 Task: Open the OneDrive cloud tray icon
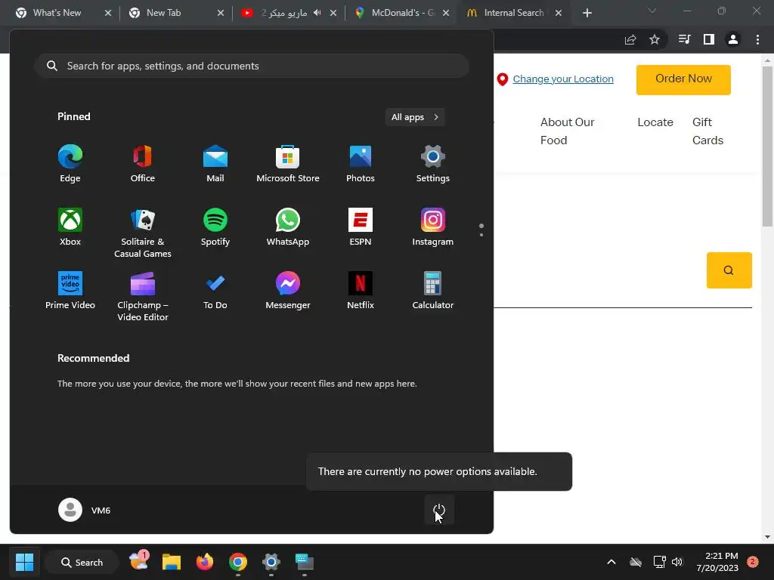[x=636, y=562]
